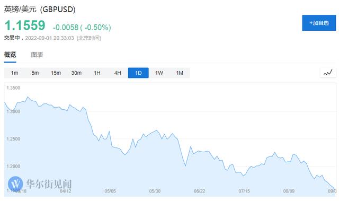
Task: Select the 1m timeframe
Action: pos(14,73)
